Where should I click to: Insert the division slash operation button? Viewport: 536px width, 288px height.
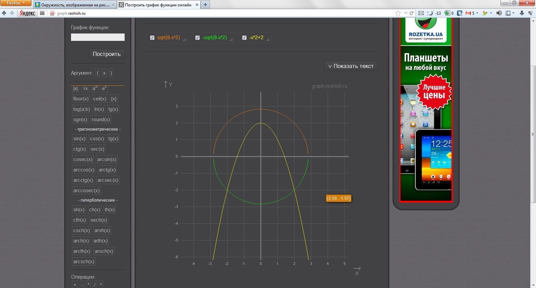pyautogui.click(x=95, y=285)
